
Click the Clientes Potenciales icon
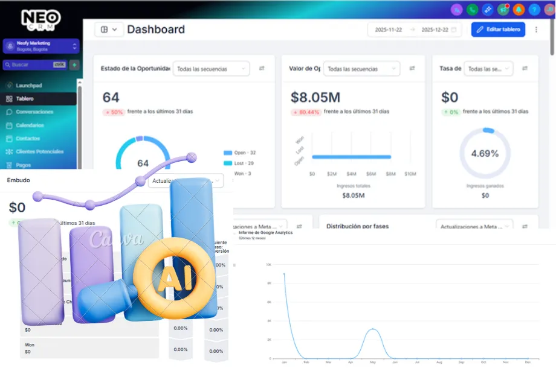tap(9, 151)
